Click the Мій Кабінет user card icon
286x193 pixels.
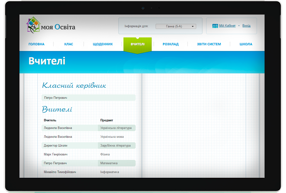[x=215, y=26]
